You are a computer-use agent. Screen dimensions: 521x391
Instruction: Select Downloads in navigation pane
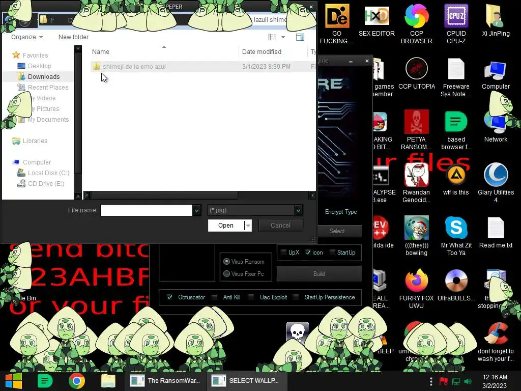coord(39,76)
